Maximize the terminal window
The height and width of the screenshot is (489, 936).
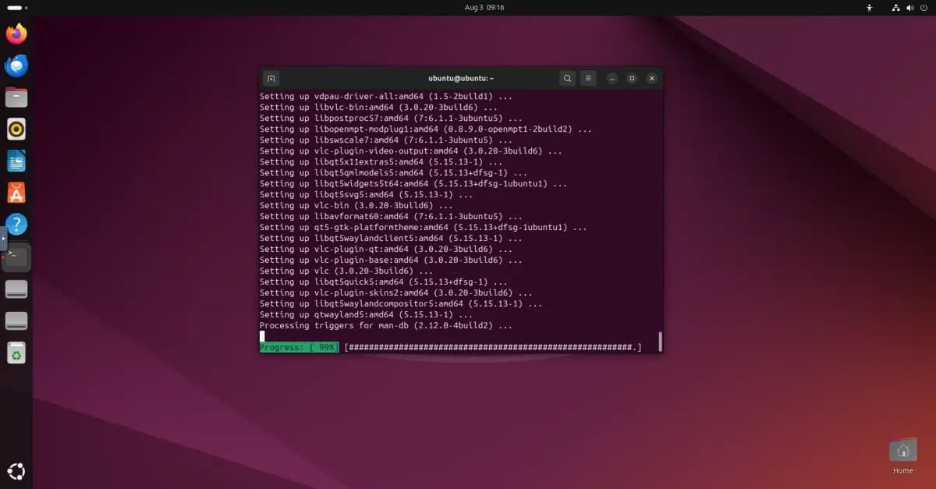[632, 78]
